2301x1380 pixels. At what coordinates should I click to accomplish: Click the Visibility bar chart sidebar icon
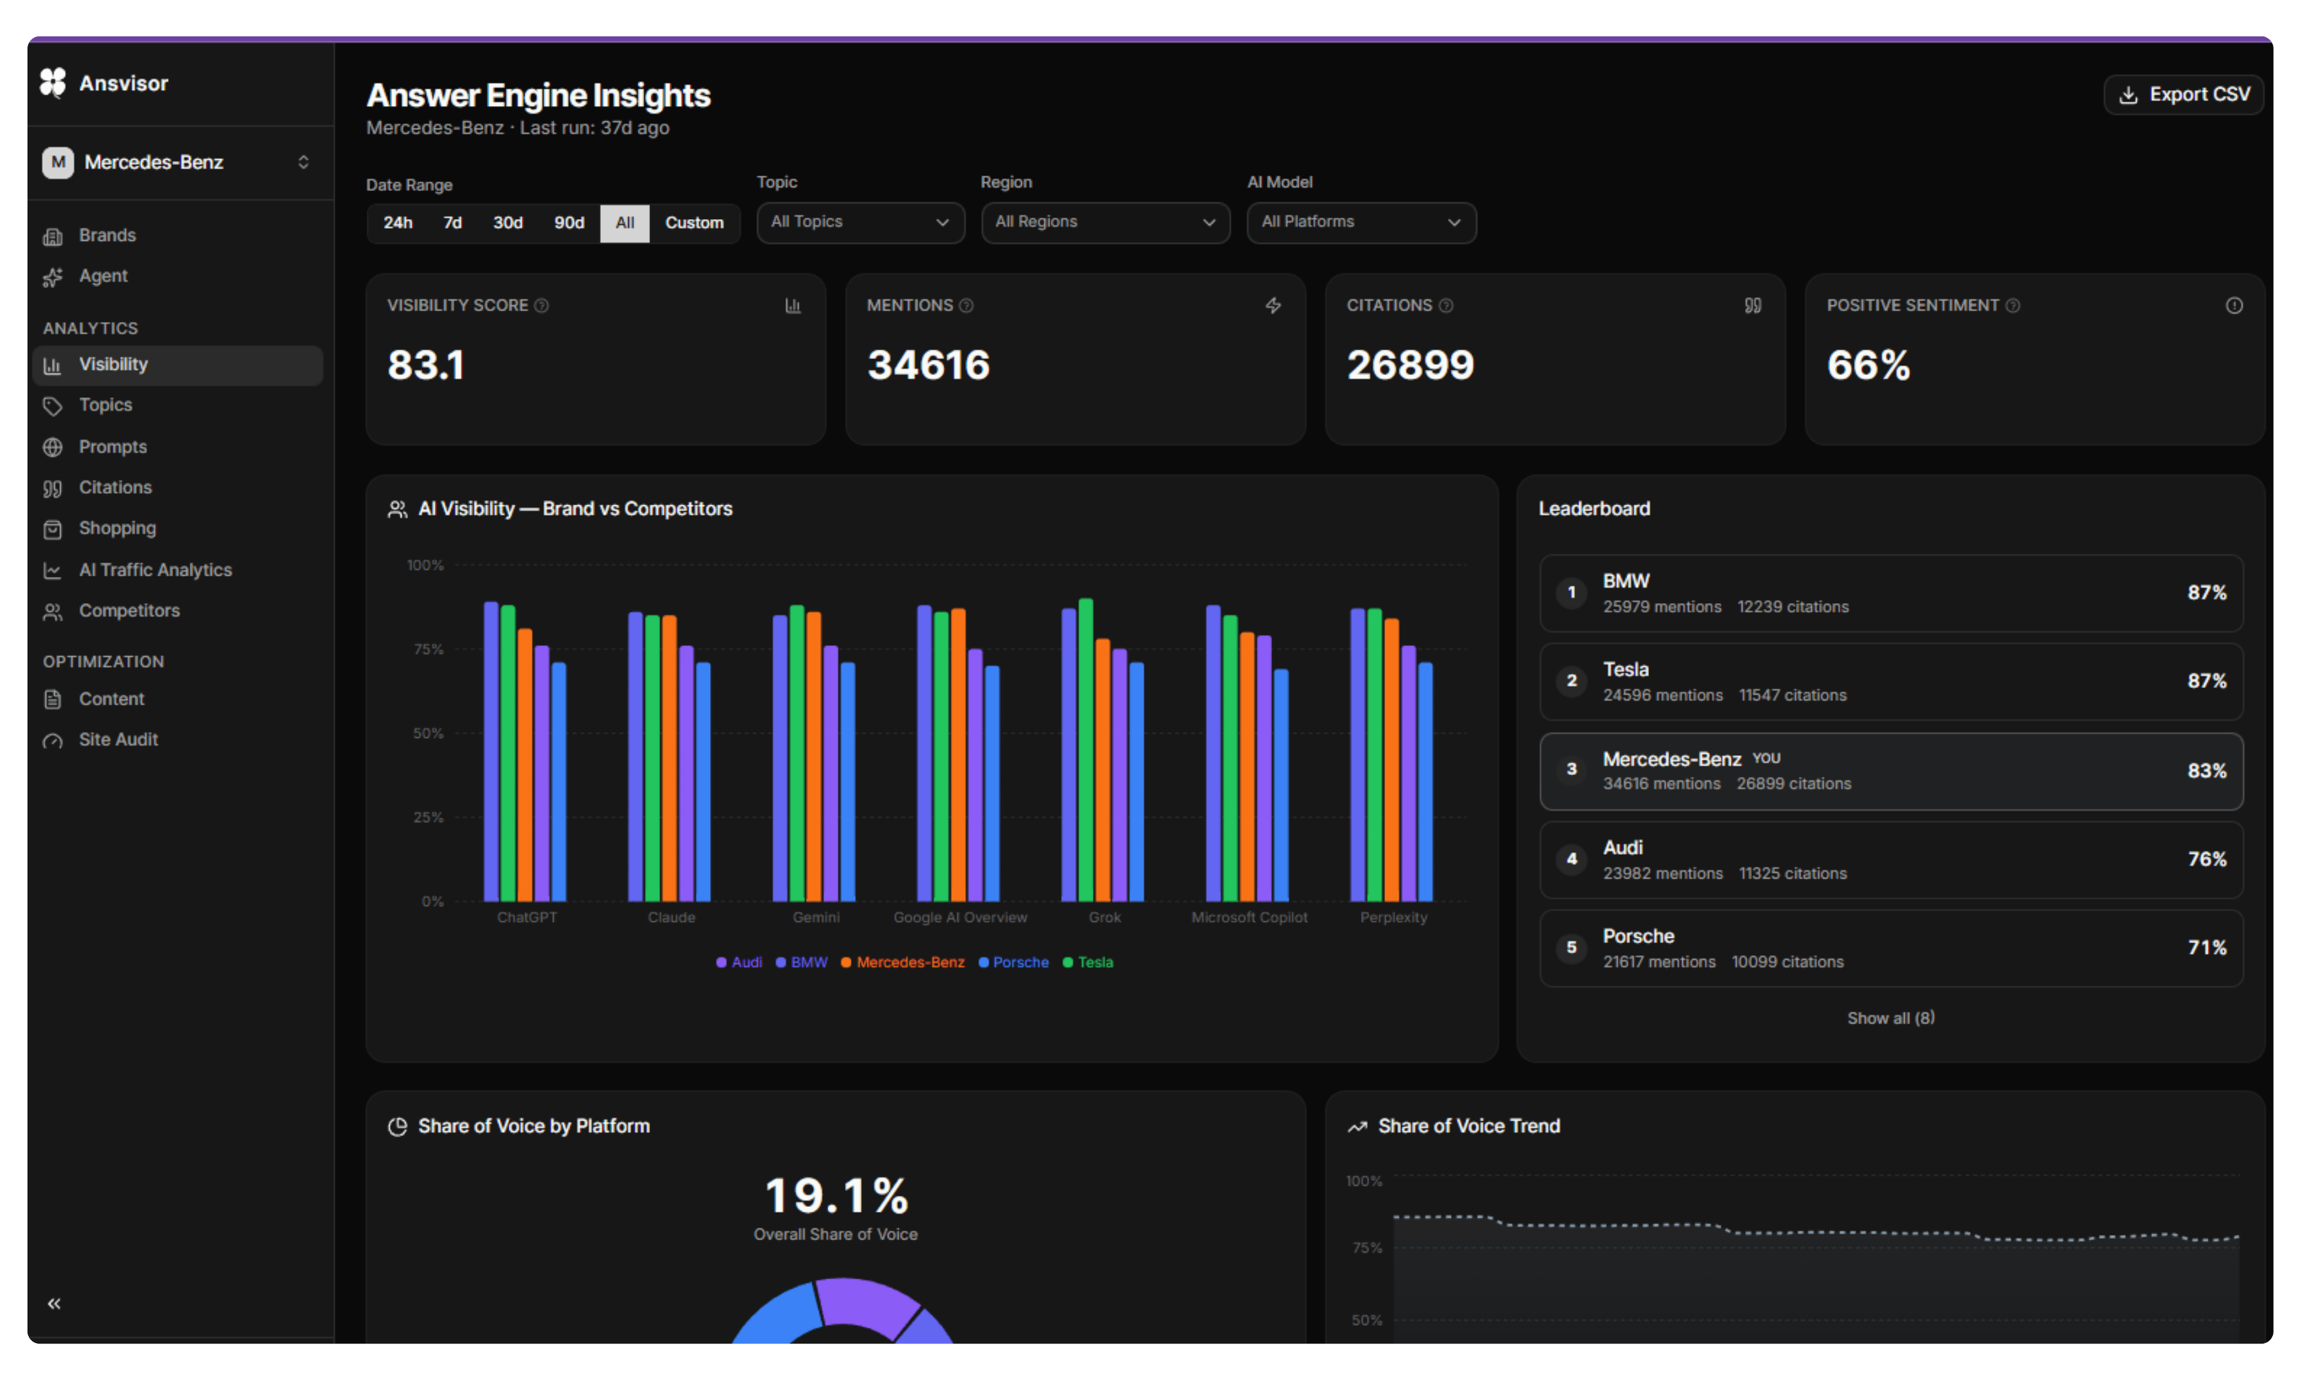(x=53, y=365)
